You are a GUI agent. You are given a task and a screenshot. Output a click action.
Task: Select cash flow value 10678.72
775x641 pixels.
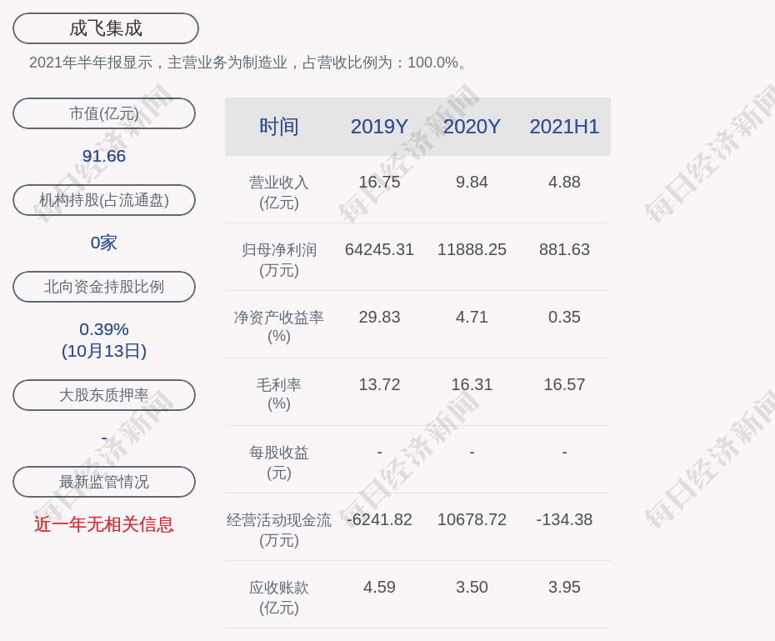click(472, 519)
